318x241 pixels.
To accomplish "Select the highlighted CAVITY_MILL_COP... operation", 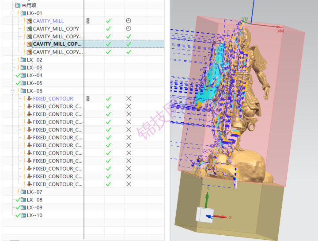I will pos(57,44).
